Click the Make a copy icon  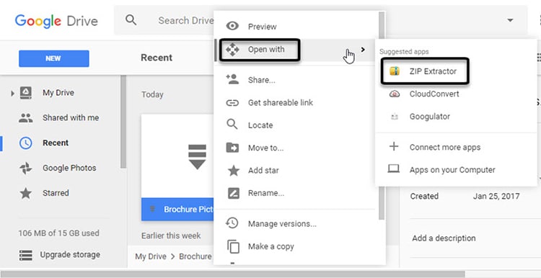point(233,246)
